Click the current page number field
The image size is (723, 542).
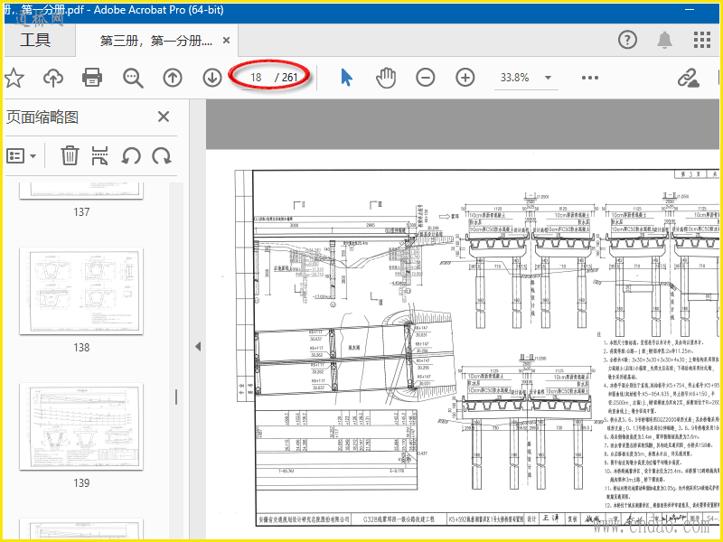coord(257,78)
